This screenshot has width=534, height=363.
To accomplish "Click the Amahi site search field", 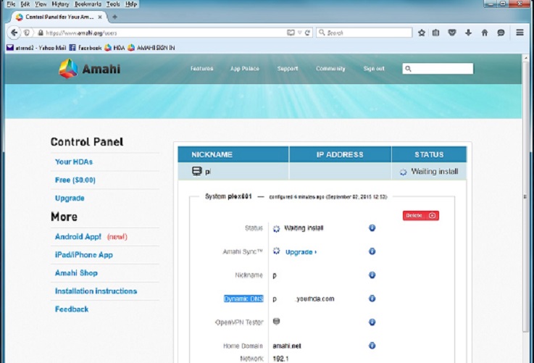I will (x=438, y=68).
